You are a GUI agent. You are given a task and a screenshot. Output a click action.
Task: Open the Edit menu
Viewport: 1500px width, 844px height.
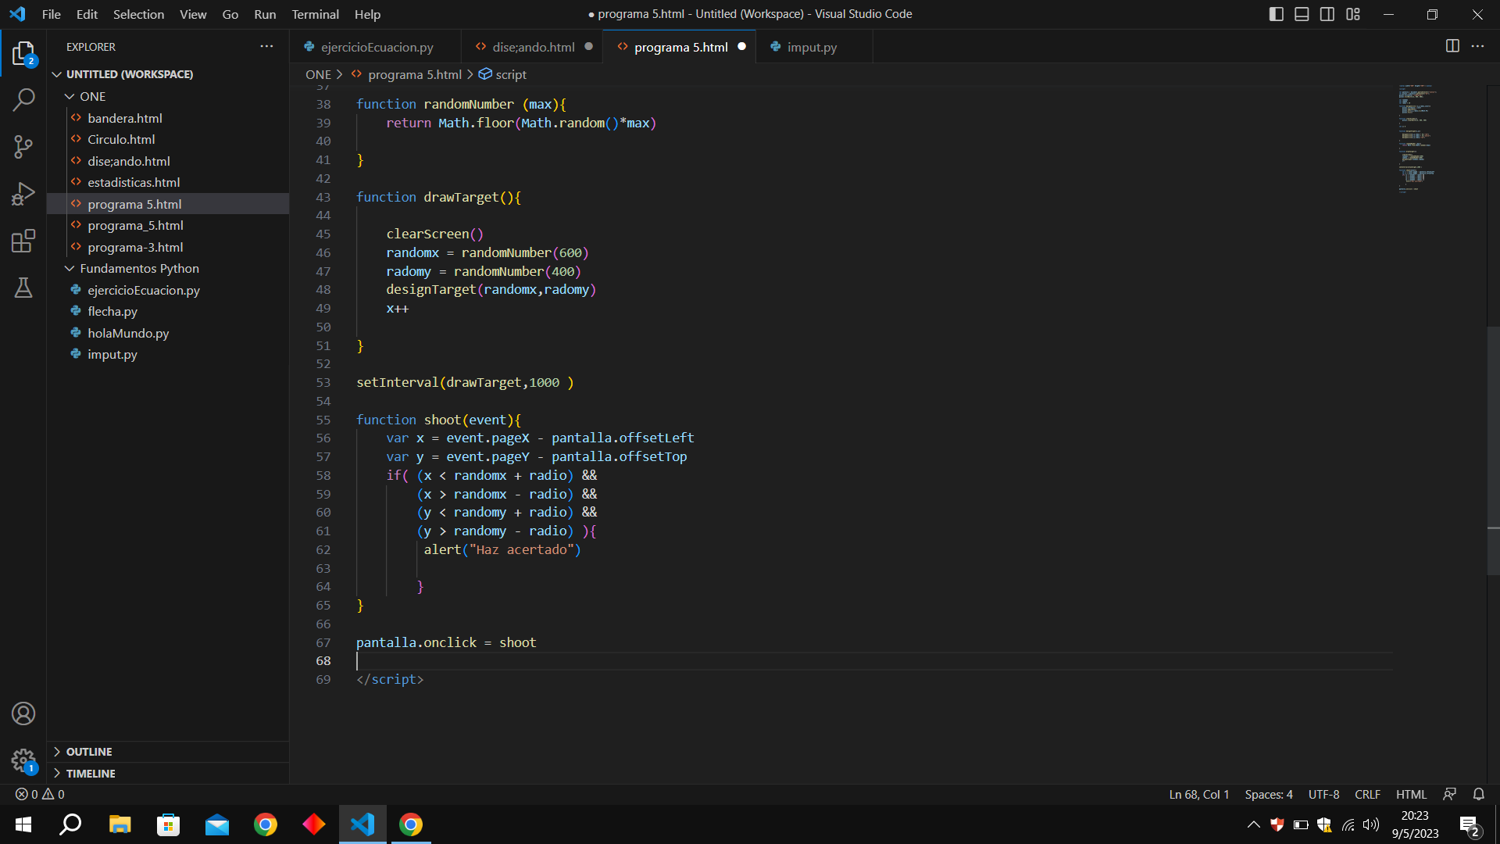click(x=87, y=14)
